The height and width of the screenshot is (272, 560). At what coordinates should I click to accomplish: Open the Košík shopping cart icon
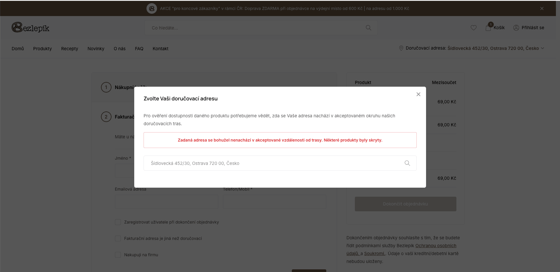coord(488,28)
